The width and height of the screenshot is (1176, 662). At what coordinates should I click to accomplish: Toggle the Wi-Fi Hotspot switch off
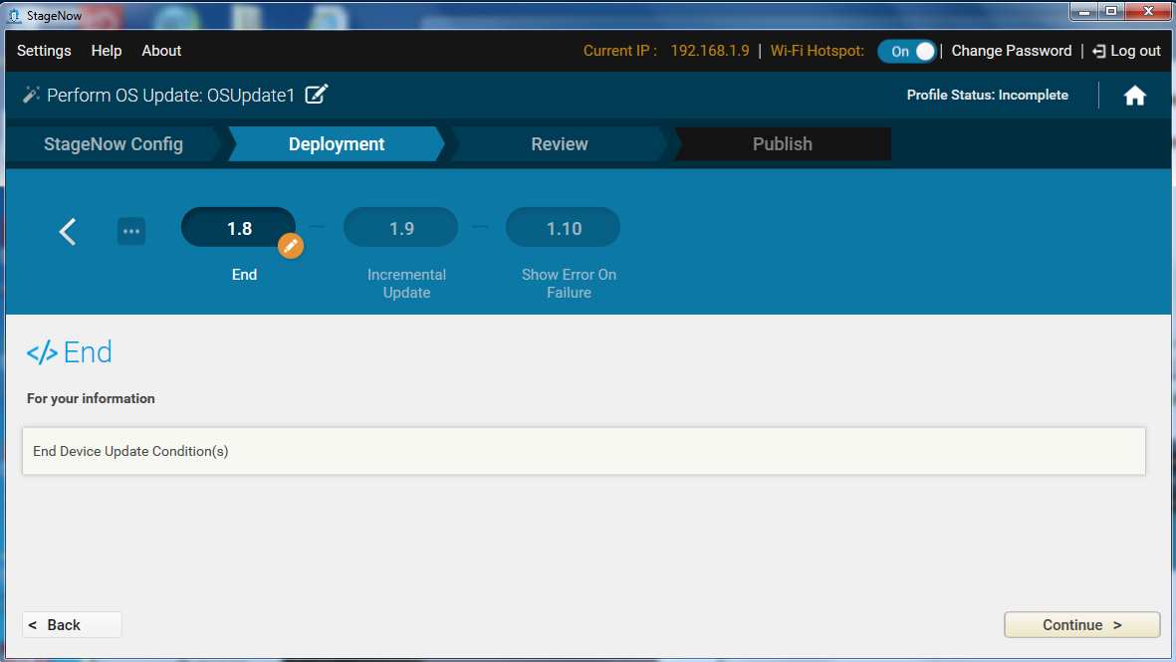click(x=906, y=52)
